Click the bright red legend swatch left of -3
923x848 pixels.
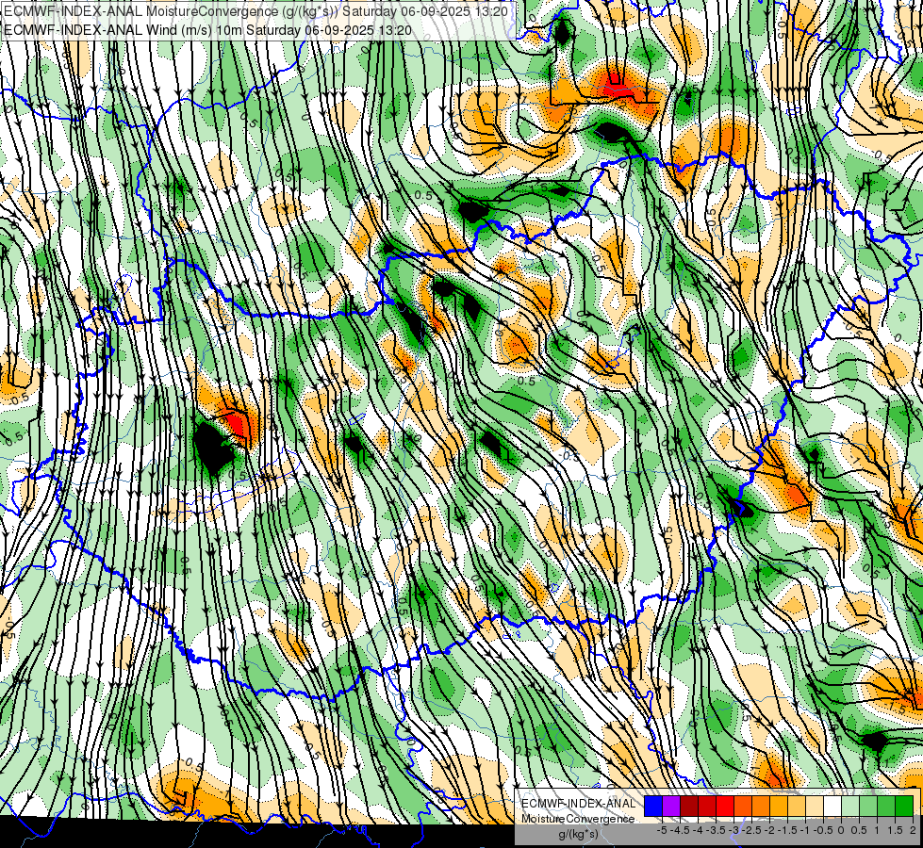pyautogui.click(x=725, y=807)
